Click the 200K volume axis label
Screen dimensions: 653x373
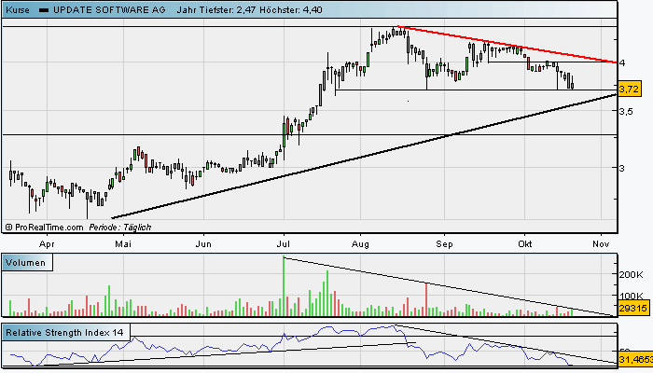coord(631,275)
